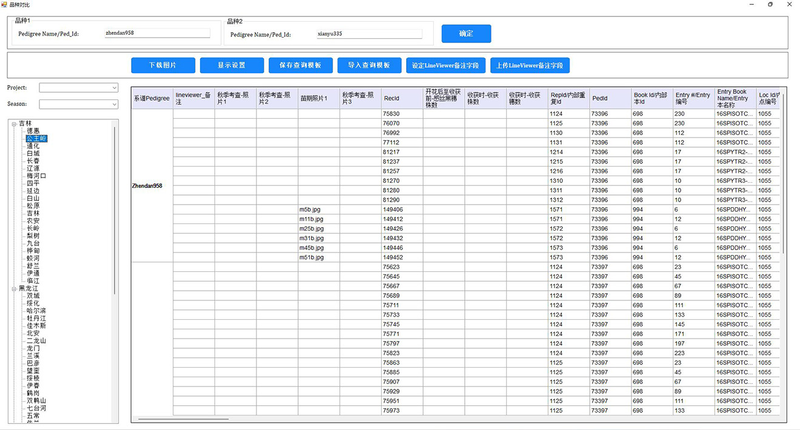Select 双城 in the location tree
The image size is (800, 430).
click(33, 296)
